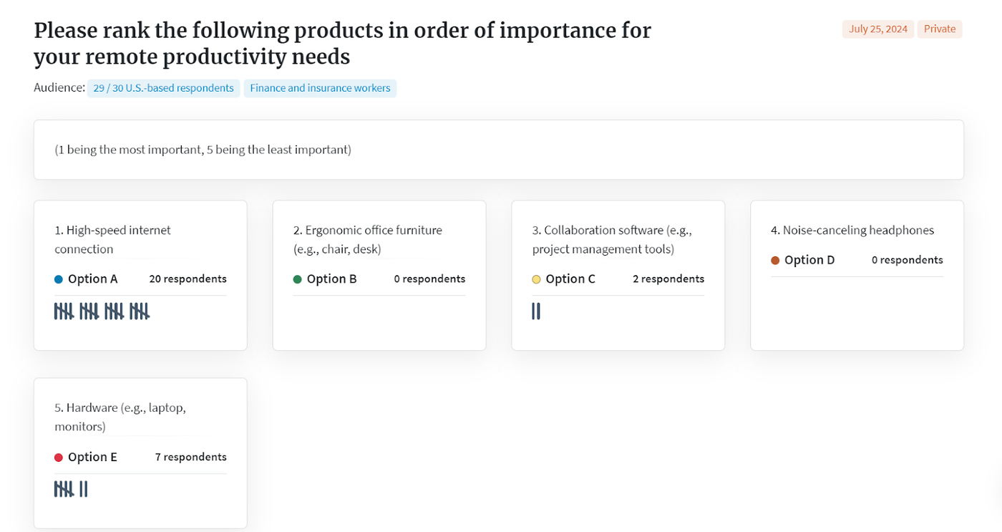Click the Option E tally marks
The height and width of the screenshot is (532, 1002).
coord(71,489)
